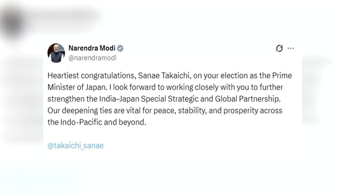Open the @takaichi_sanae mention link
Image resolution: width=345 pixels, height=194 pixels.
point(76,146)
